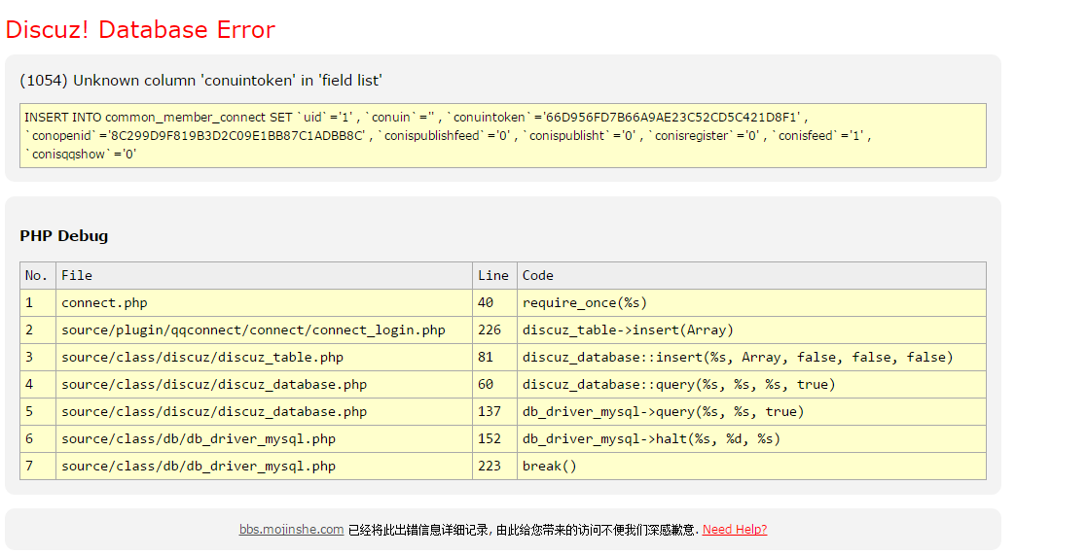Click row number 5 cell

click(38, 411)
